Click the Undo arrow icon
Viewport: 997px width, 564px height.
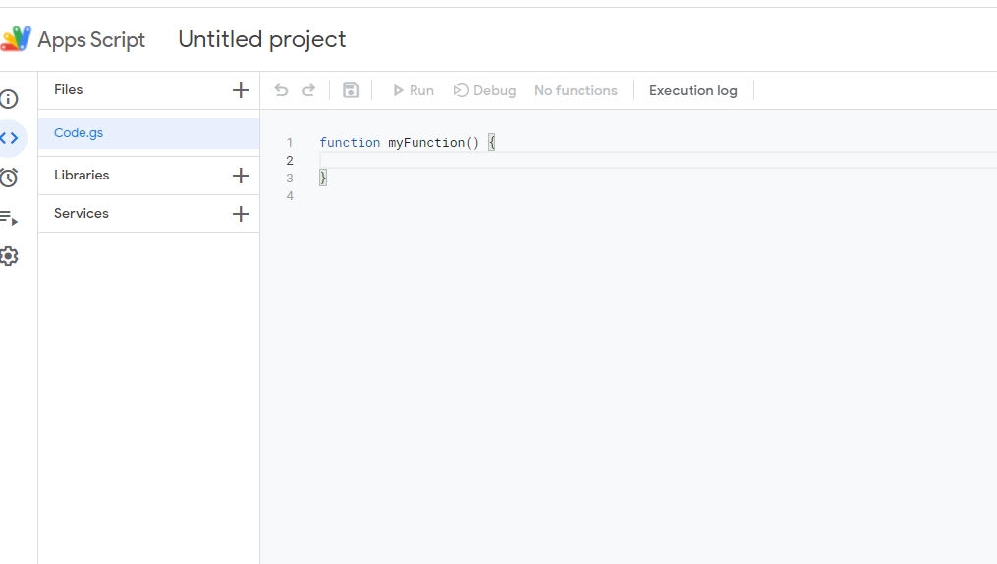pyautogui.click(x=281, y=90)
